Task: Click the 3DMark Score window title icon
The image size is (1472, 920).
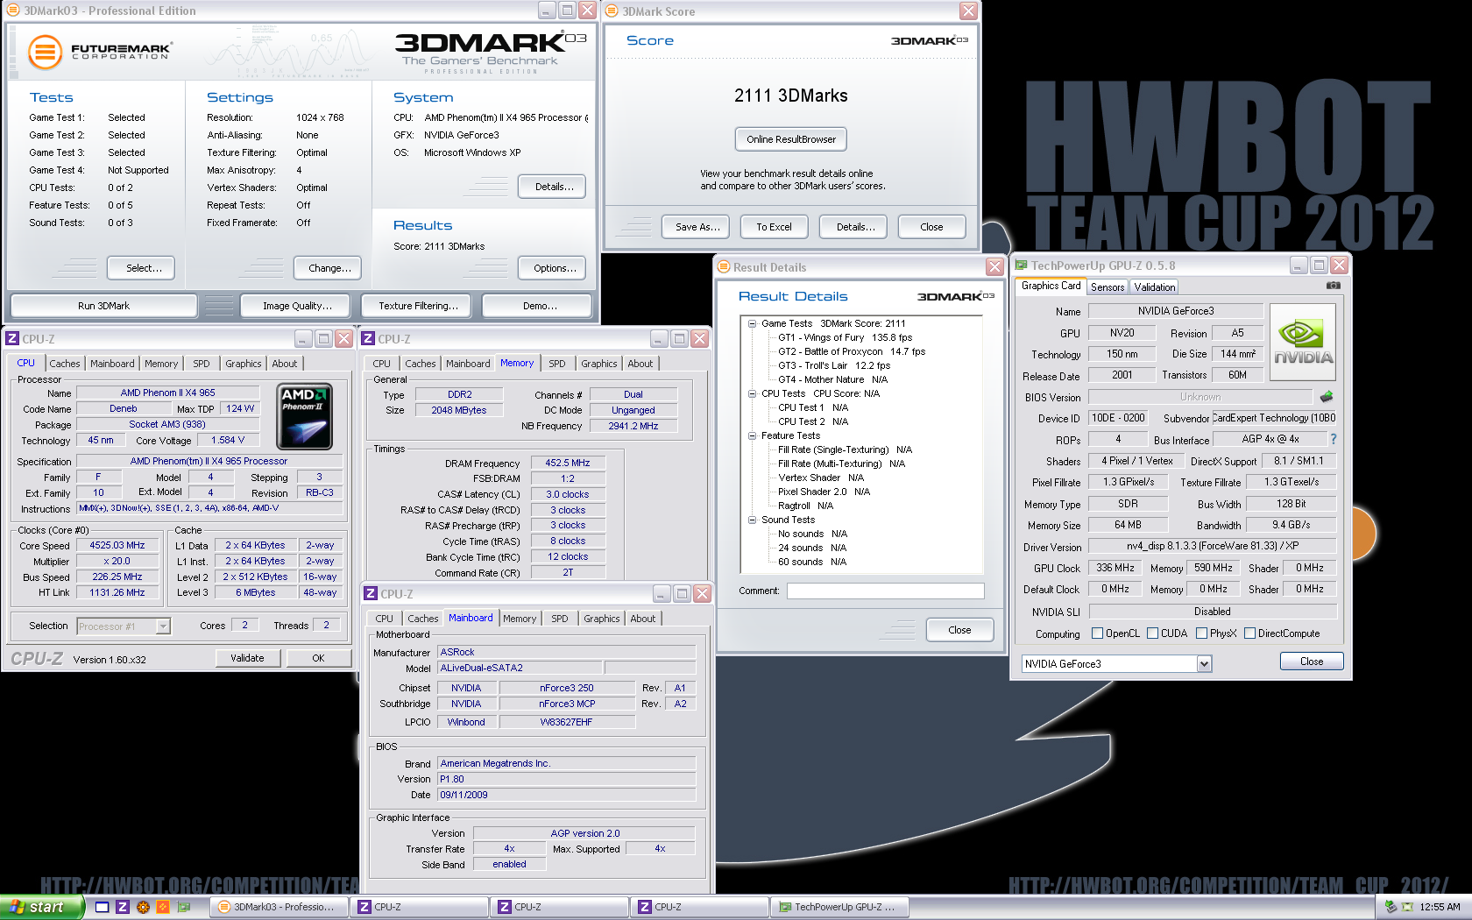Action: click(612, 11)
